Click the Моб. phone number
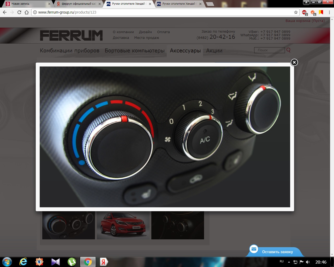334x267 pixels. [275, 38]
